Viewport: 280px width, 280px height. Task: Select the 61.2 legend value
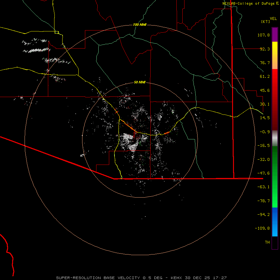265,77
